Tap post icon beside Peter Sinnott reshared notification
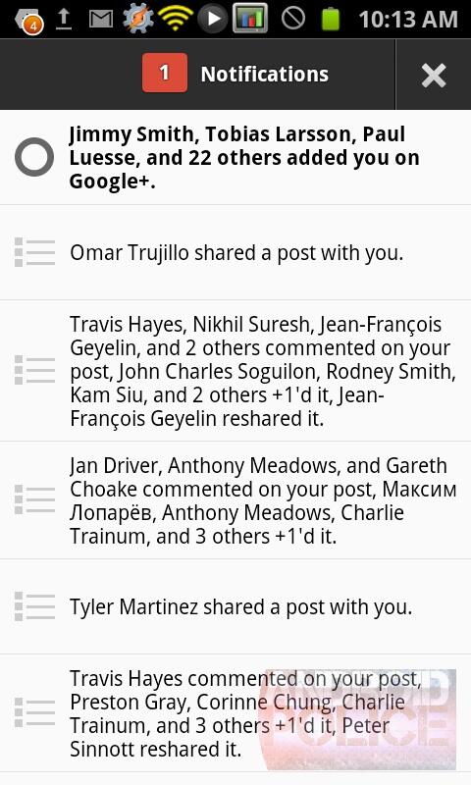471x785 pixels. pyautogui.click(x=34, y=713)
